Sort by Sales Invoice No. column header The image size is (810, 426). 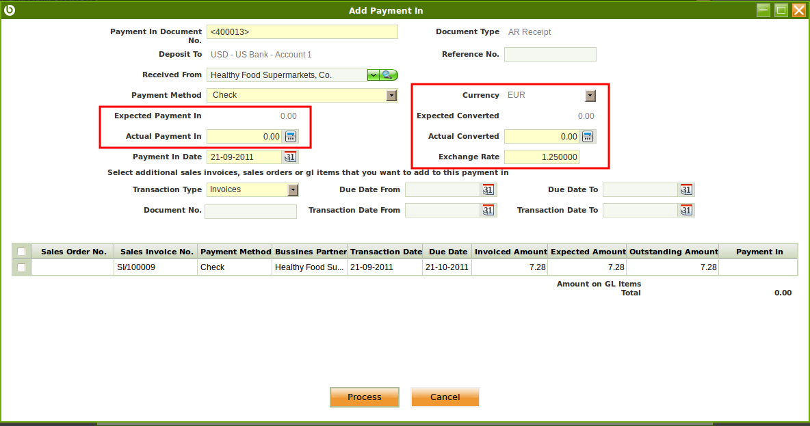point(156,252)
